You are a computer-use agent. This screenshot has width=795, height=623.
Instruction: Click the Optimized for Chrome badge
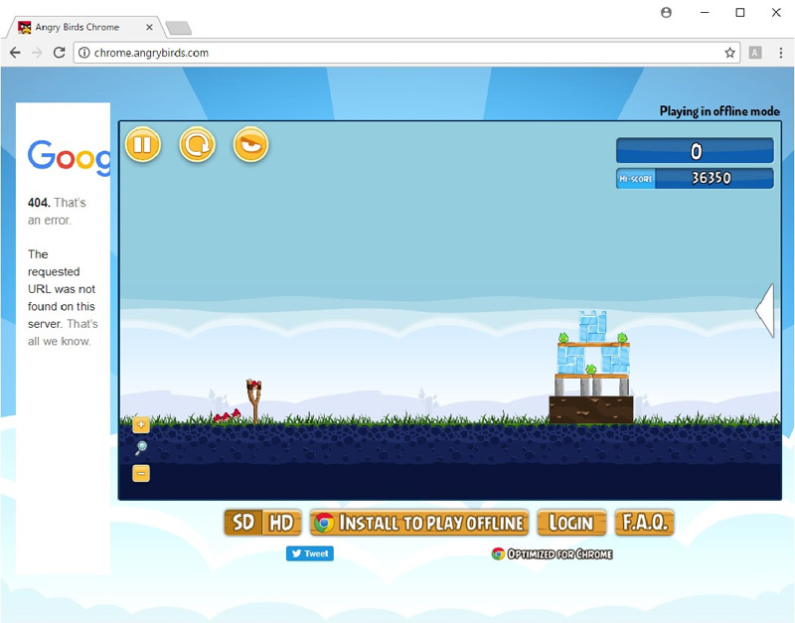(553, 554)
